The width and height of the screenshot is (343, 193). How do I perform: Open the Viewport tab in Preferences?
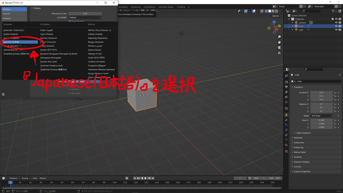[x=14, y=18]
